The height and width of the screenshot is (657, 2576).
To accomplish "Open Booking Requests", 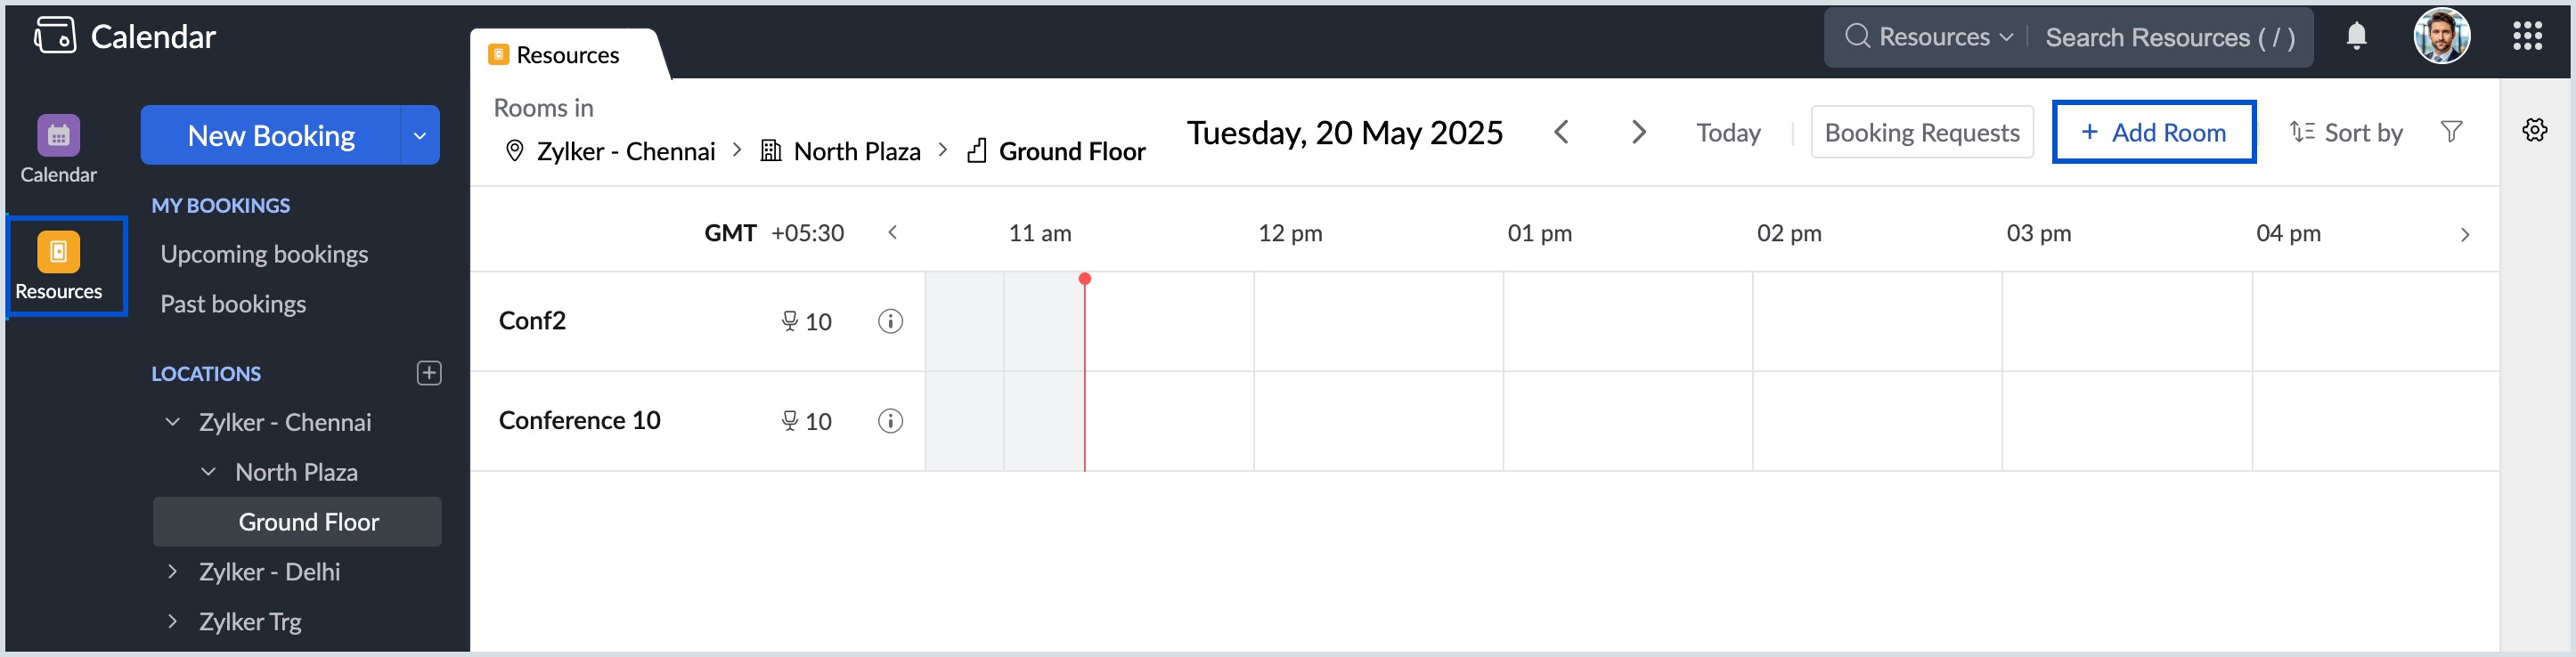I will point(1921,132).
